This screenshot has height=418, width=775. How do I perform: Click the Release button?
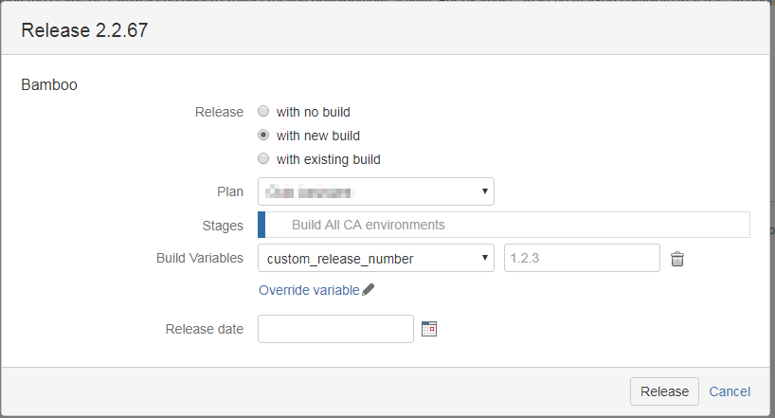[664, 391]
